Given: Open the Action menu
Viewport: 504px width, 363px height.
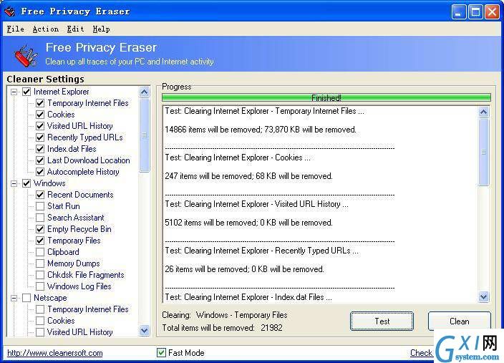Looking at the screenshot, I should point(45,29).
